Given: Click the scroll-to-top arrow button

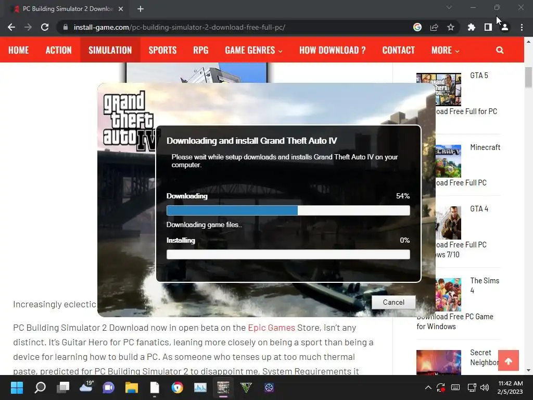Looking at the screenshot, I should (x=509, y=360).
